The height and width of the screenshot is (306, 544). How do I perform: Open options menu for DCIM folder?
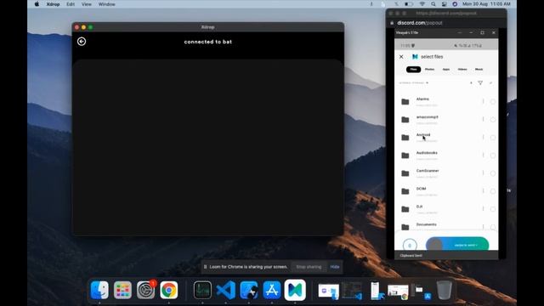pos(483,190)
